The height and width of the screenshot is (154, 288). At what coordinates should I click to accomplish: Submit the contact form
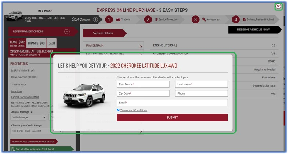click(172, 118)
